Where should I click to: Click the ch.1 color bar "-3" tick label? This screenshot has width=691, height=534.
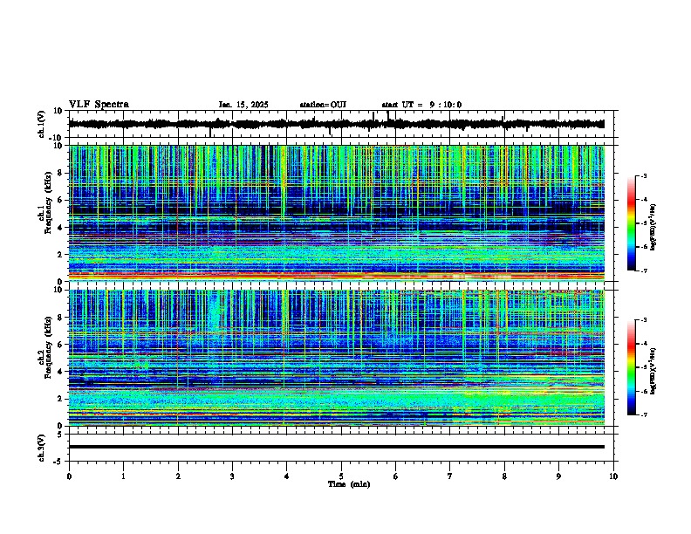click(x=643, y=175)
